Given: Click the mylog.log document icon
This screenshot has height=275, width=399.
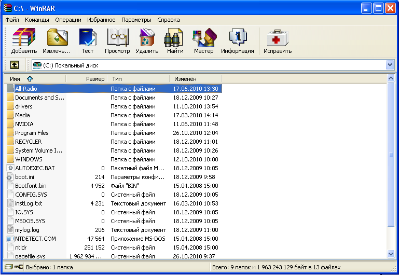Looking at the screenshot, I should pyautogui.click(x=10, y=230).
